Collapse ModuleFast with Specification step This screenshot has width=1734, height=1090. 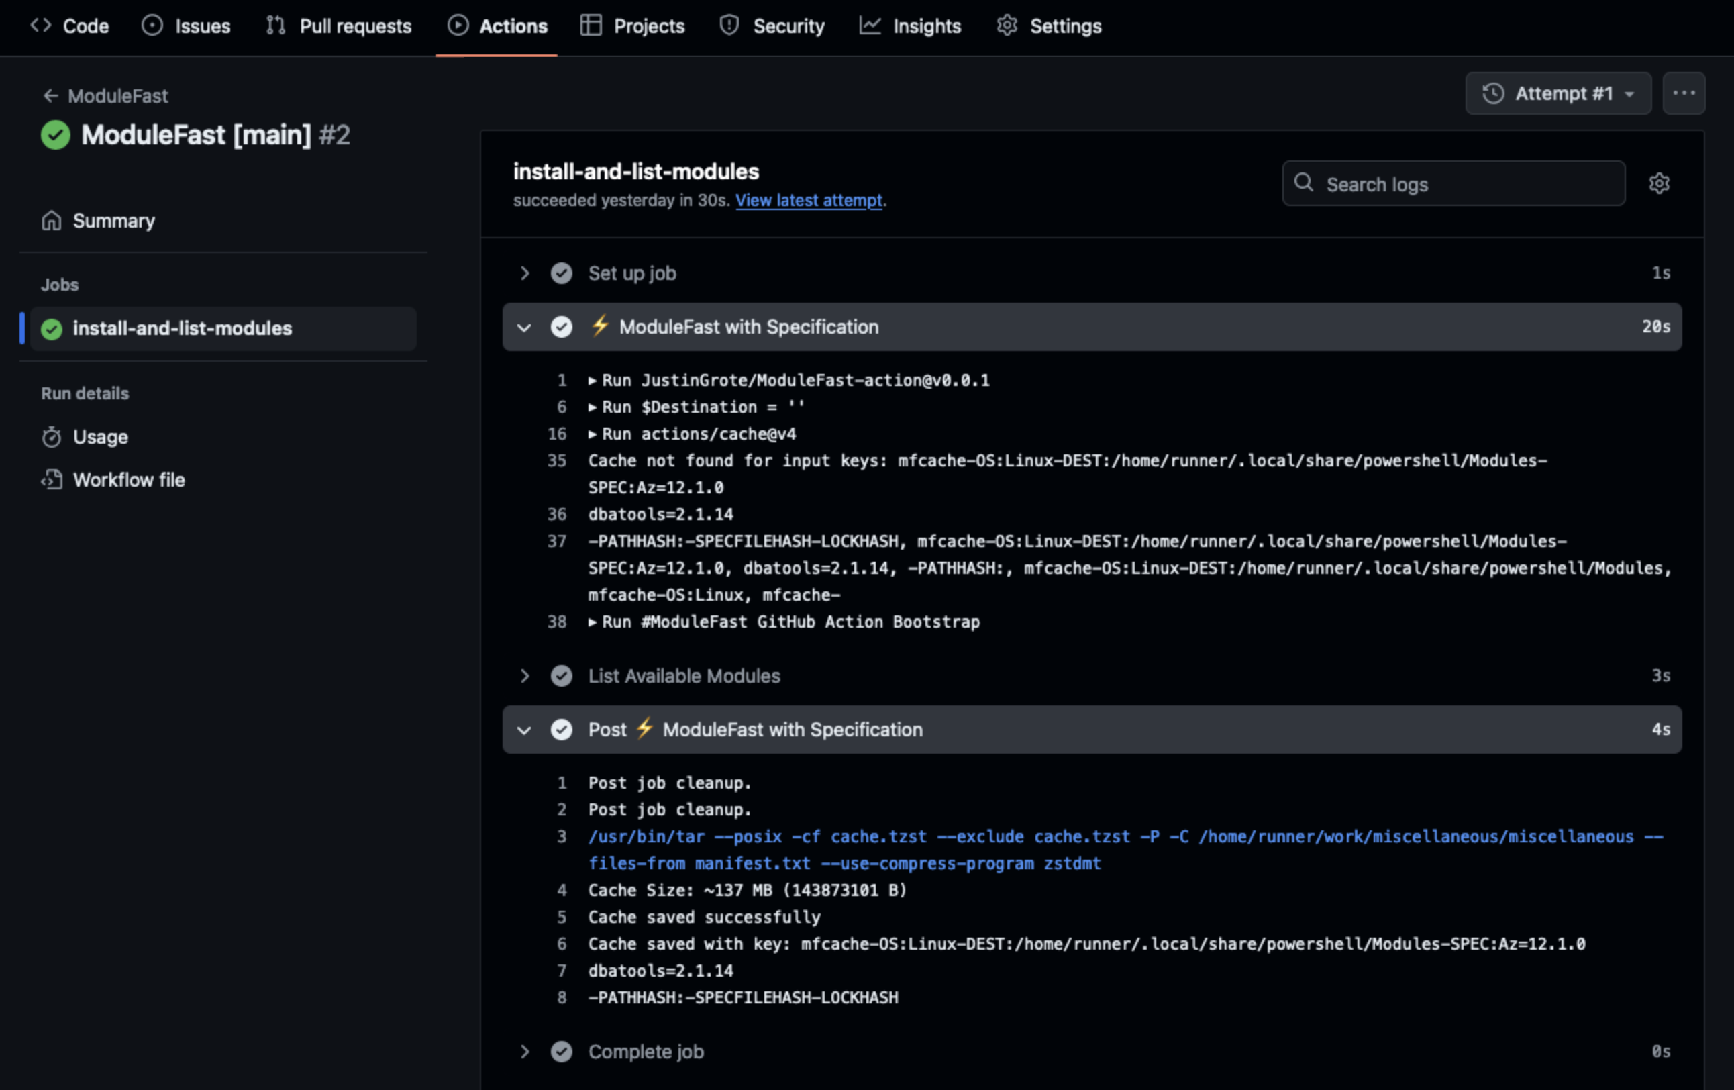click(x=1092, y=327)
